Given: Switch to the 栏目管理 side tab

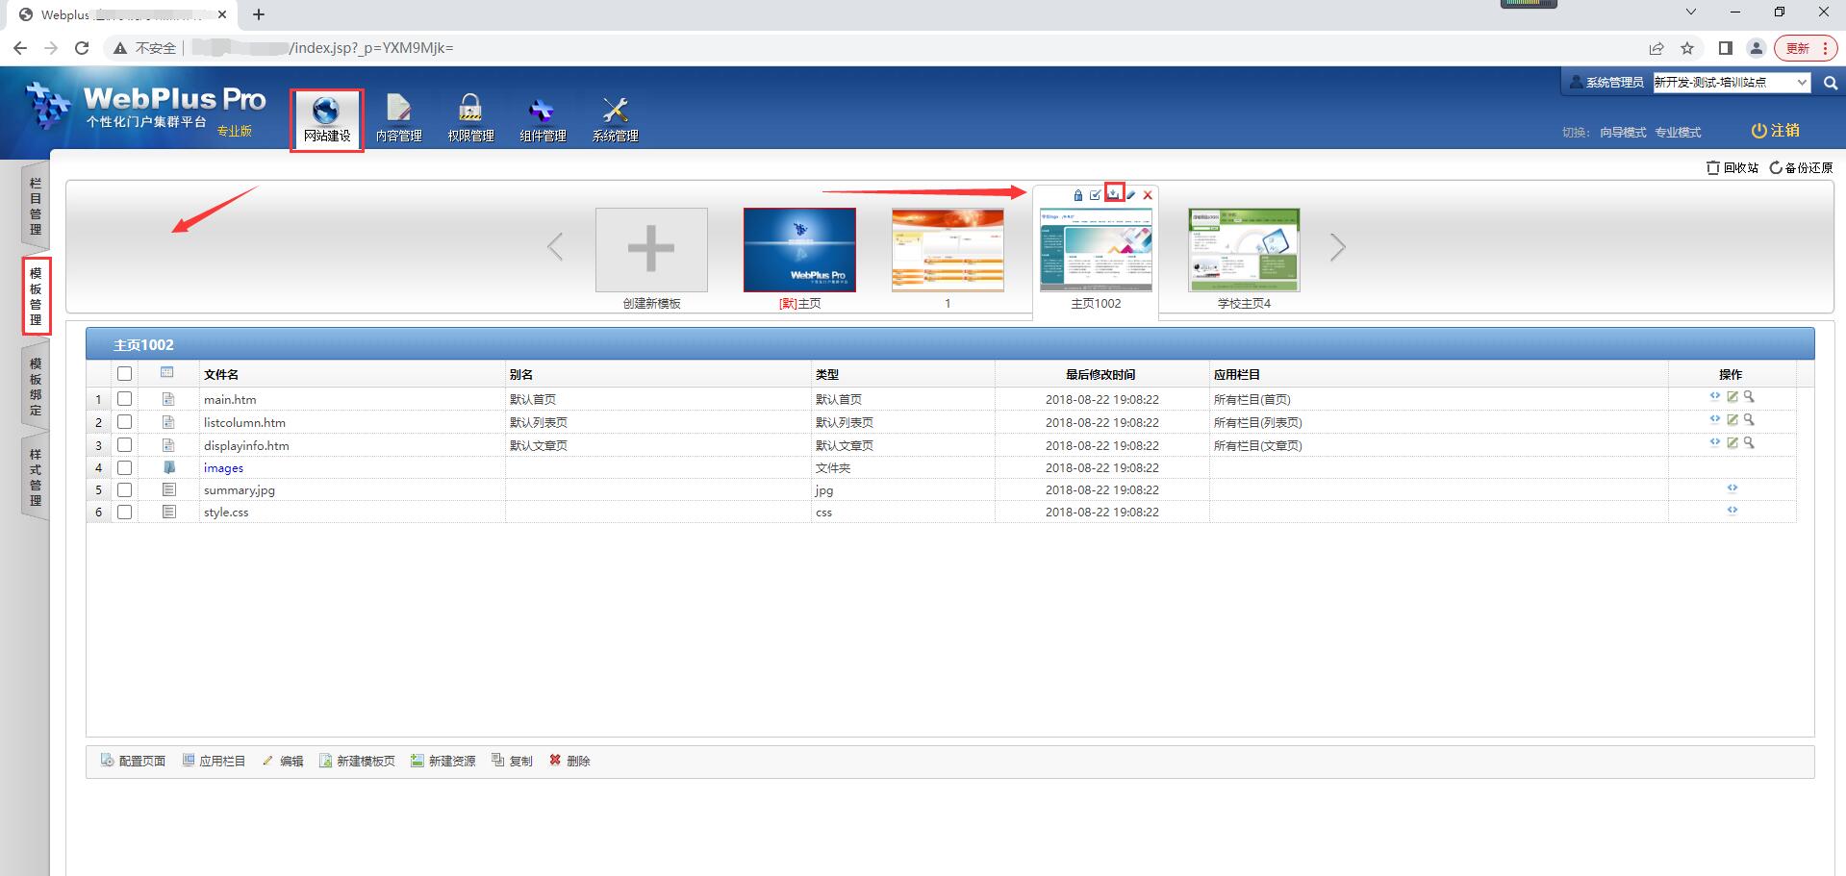Looking at the screenshot, I should pyautogui.click(x=36, y=206).
